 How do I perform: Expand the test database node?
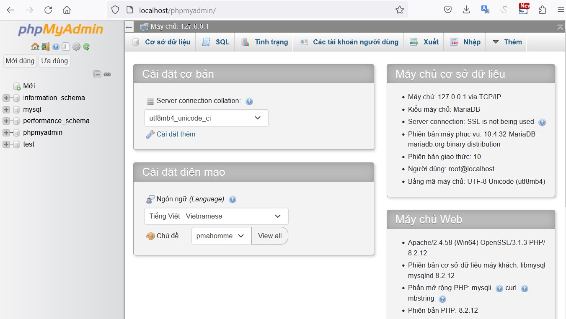pyautogui.click(x=6, y=144)
